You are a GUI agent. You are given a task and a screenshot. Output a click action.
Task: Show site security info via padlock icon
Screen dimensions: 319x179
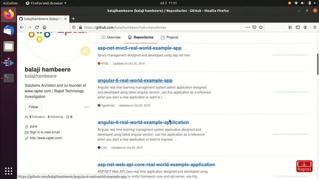[x=81, y=27]
